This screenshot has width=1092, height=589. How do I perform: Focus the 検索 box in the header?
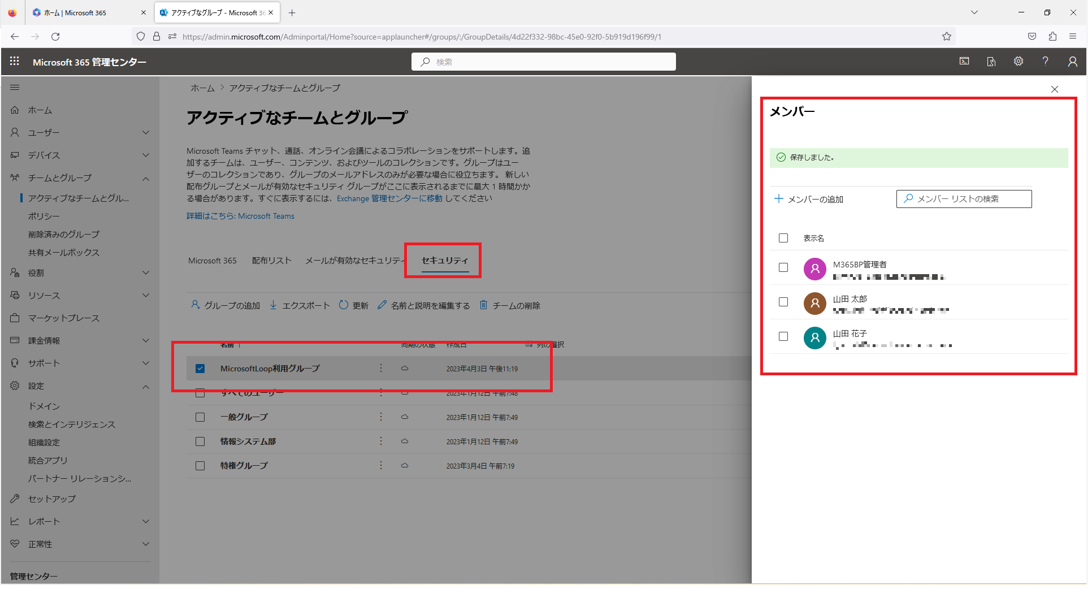tap(544, 62)
